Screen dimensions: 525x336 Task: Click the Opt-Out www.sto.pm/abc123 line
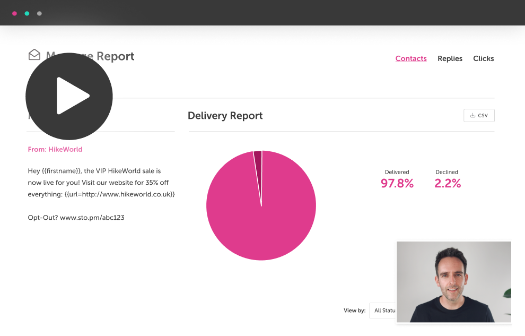click(76, 218)
